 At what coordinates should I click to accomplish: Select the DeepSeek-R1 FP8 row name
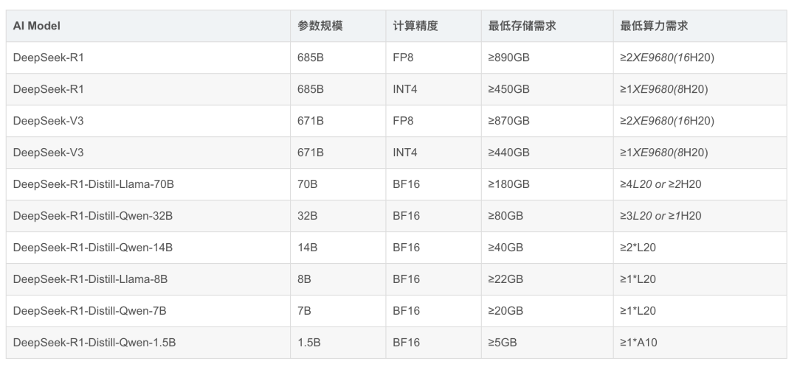click(48, 57)
